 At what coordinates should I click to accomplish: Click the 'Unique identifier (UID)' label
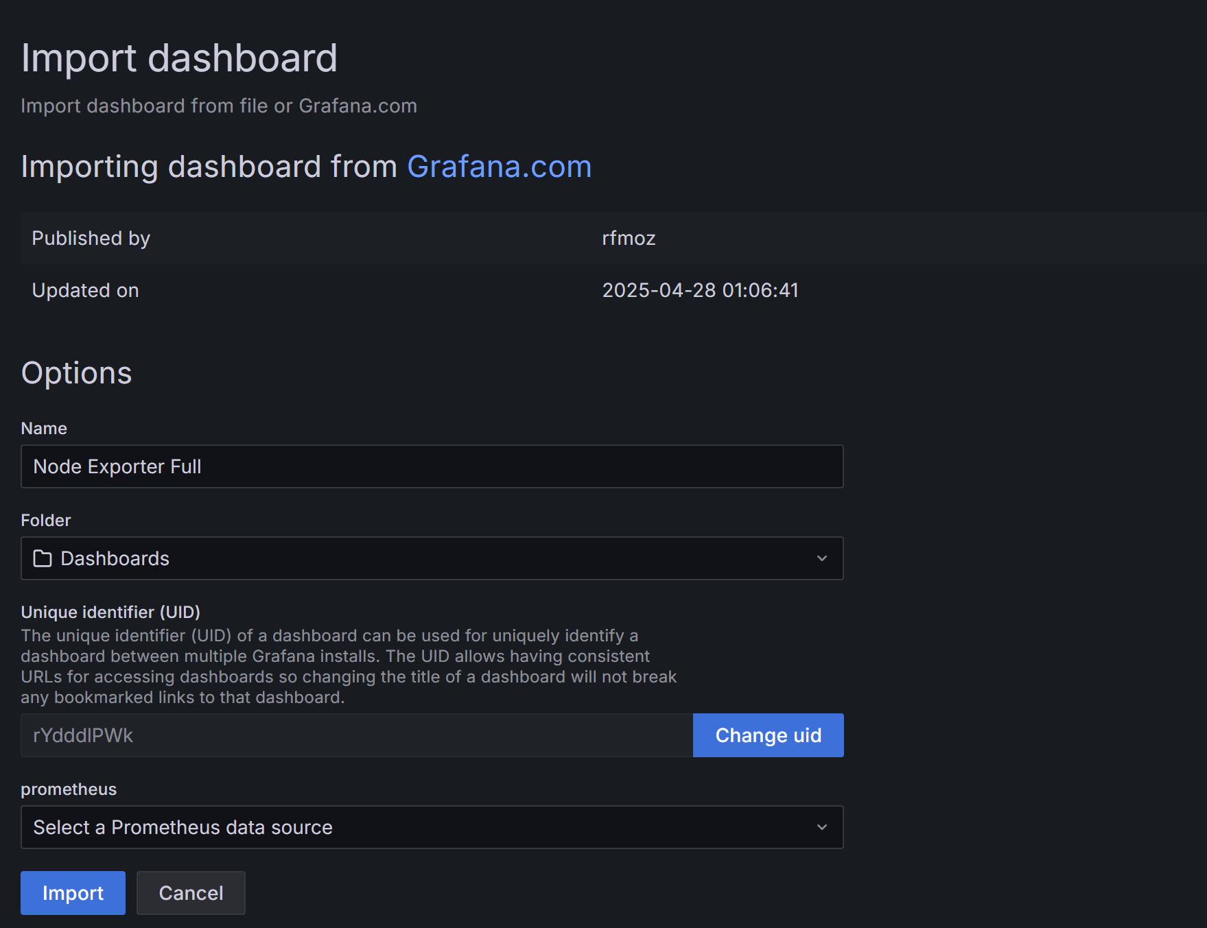tap(110, 612)
